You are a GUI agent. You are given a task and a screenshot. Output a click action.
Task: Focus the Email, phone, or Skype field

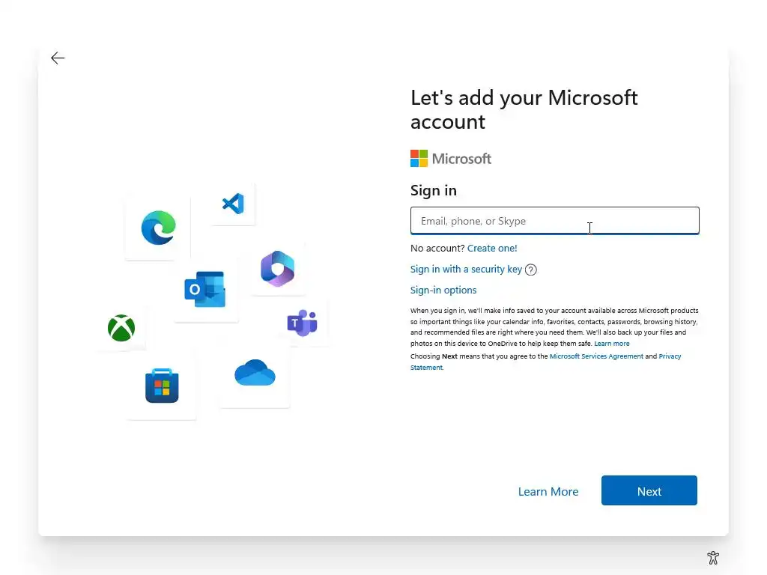[x=555, y=221]
